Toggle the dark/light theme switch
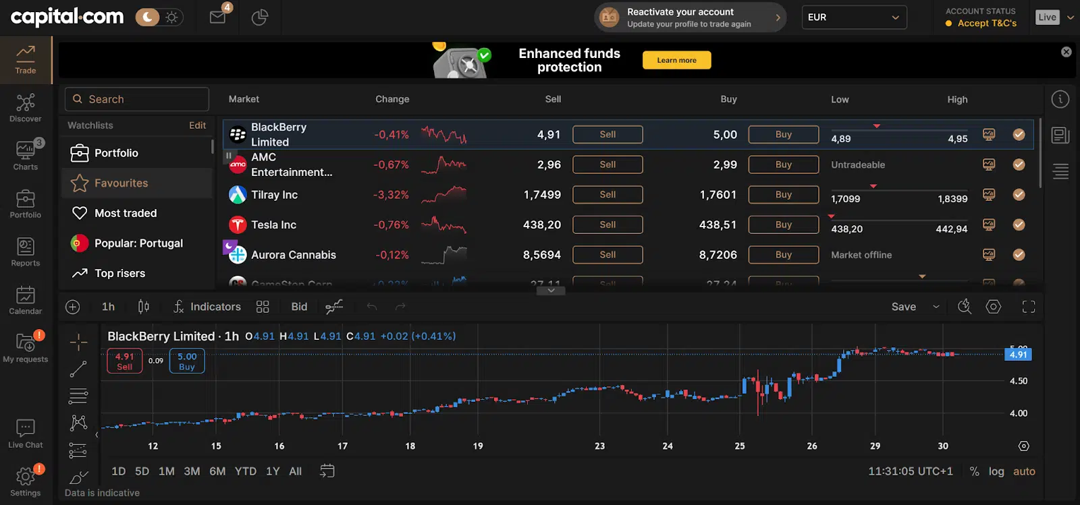Screen dimensions: 1080x505 tap(159, 18)
